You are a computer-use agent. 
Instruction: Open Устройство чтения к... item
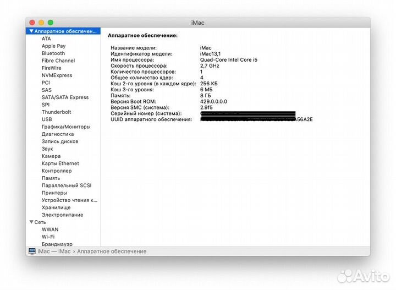(x=69, y=200)
